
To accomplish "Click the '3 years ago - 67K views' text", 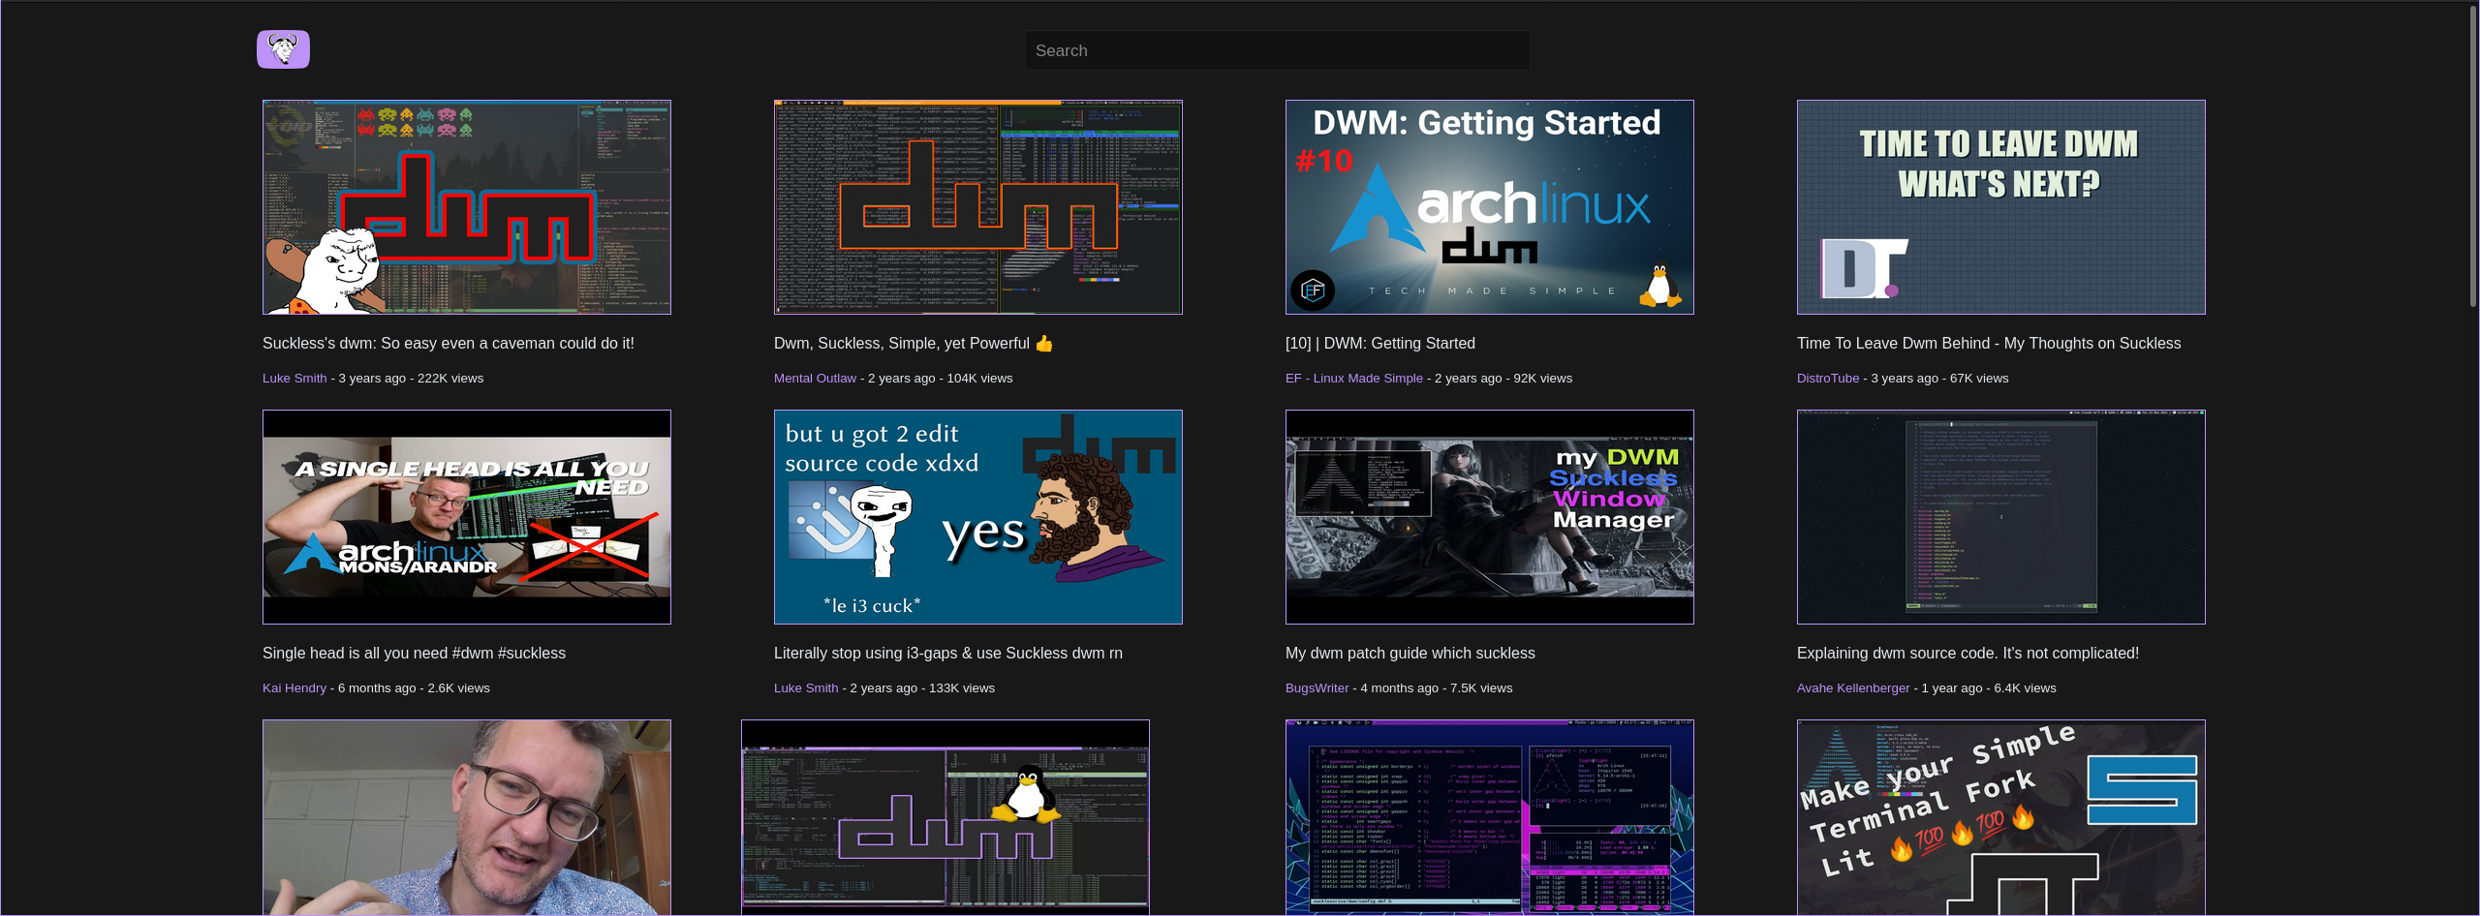I will point(1939,379).
